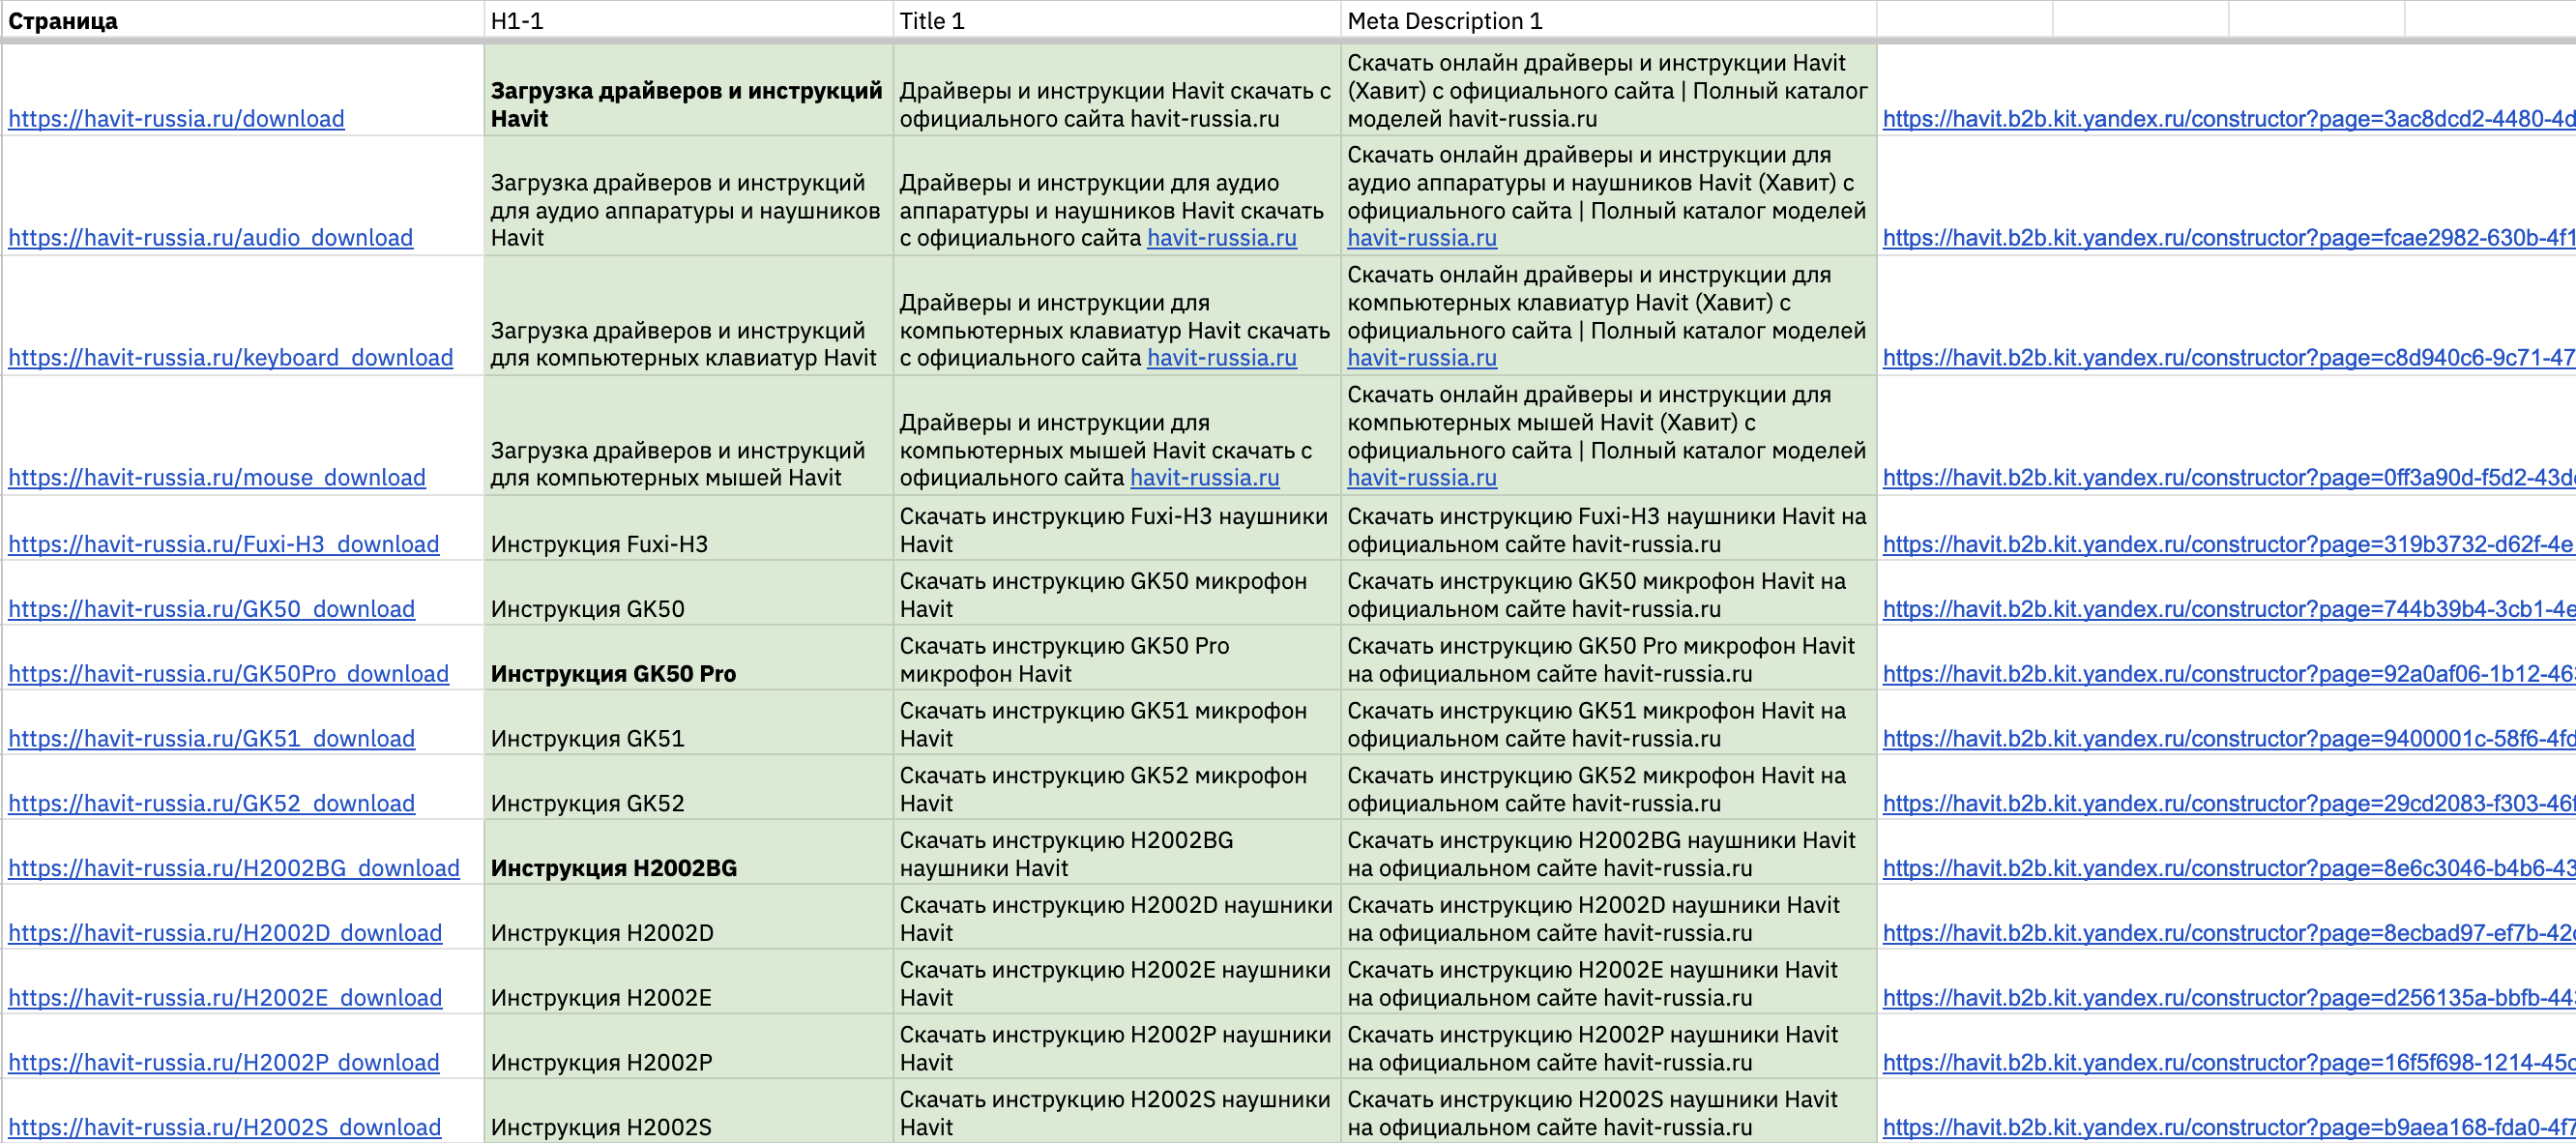Visit the H2002D_download page link
The image size is (2576, 1143).
225,933
